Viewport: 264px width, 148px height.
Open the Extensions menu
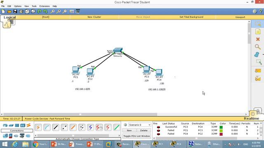click(x=45, y=6)
